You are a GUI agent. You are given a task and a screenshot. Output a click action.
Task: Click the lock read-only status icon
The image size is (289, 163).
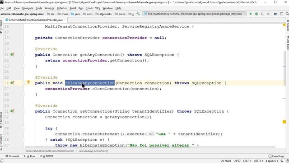282,161
